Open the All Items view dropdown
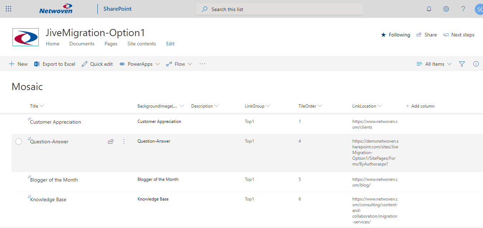Image resolution: width=483 pixels, height=228 pixels. pyautogui.click(x=434, y=64)
